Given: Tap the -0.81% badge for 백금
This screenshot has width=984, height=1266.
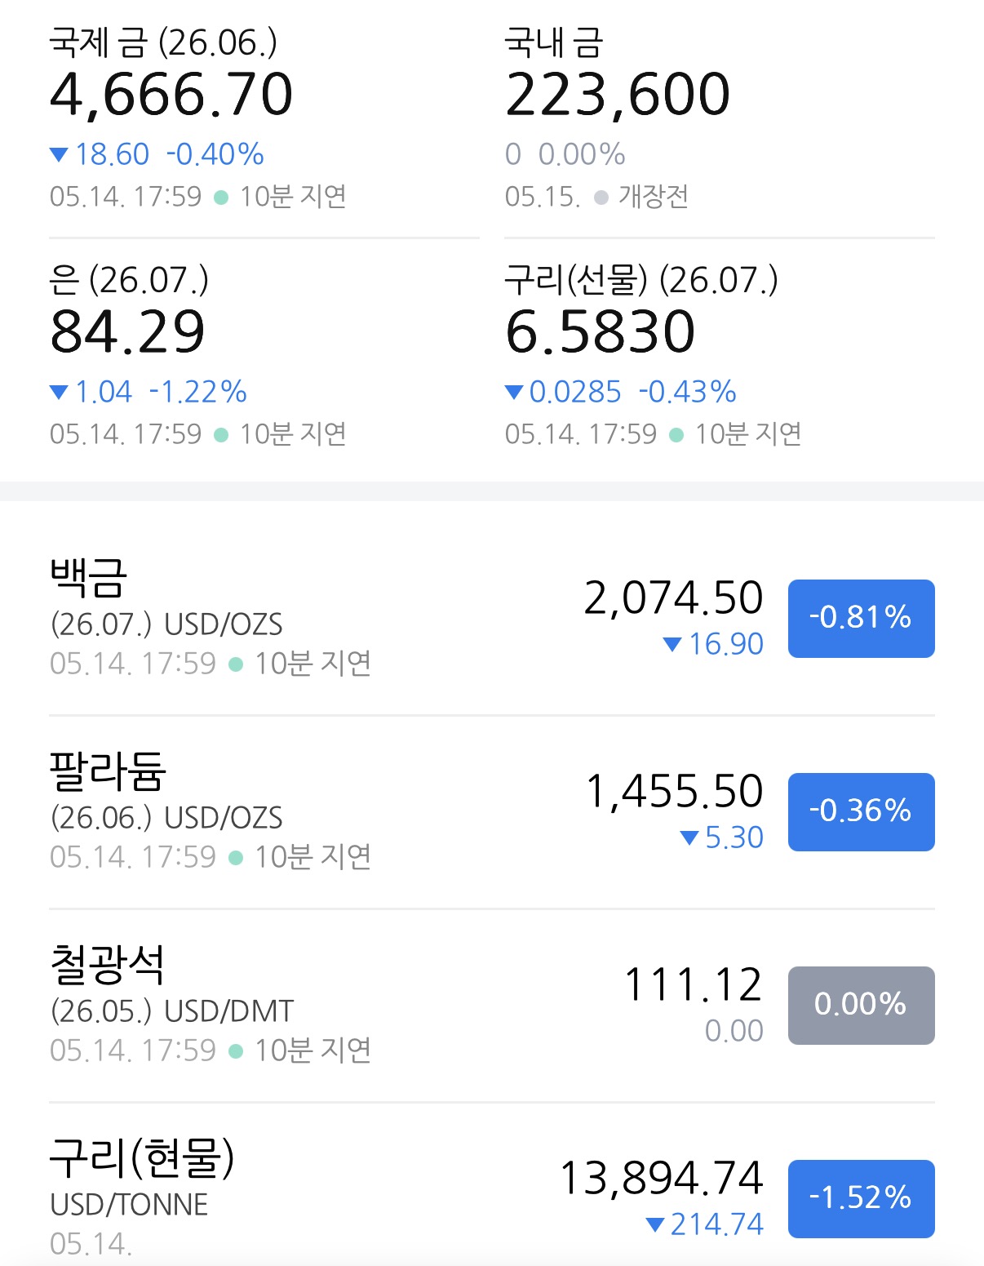Looking at the screenshot, I should click(x=861, y=618).
